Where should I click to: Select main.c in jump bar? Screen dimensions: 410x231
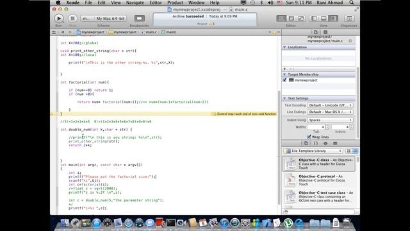(x=149, y=32)
